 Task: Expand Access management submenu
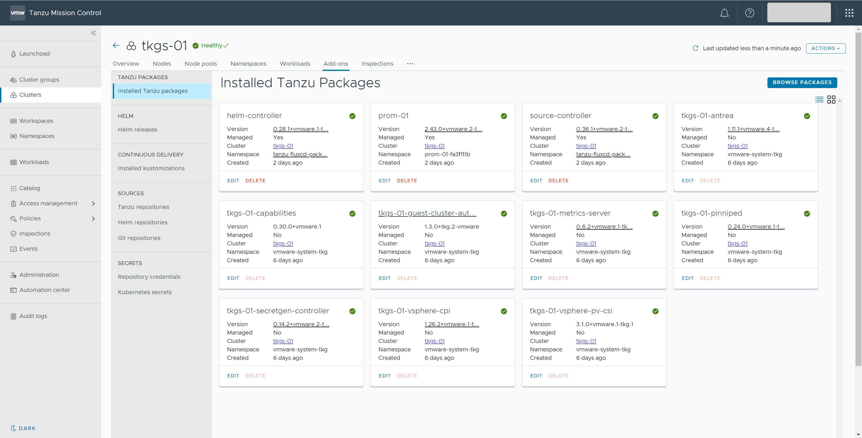tap(93, 203)
